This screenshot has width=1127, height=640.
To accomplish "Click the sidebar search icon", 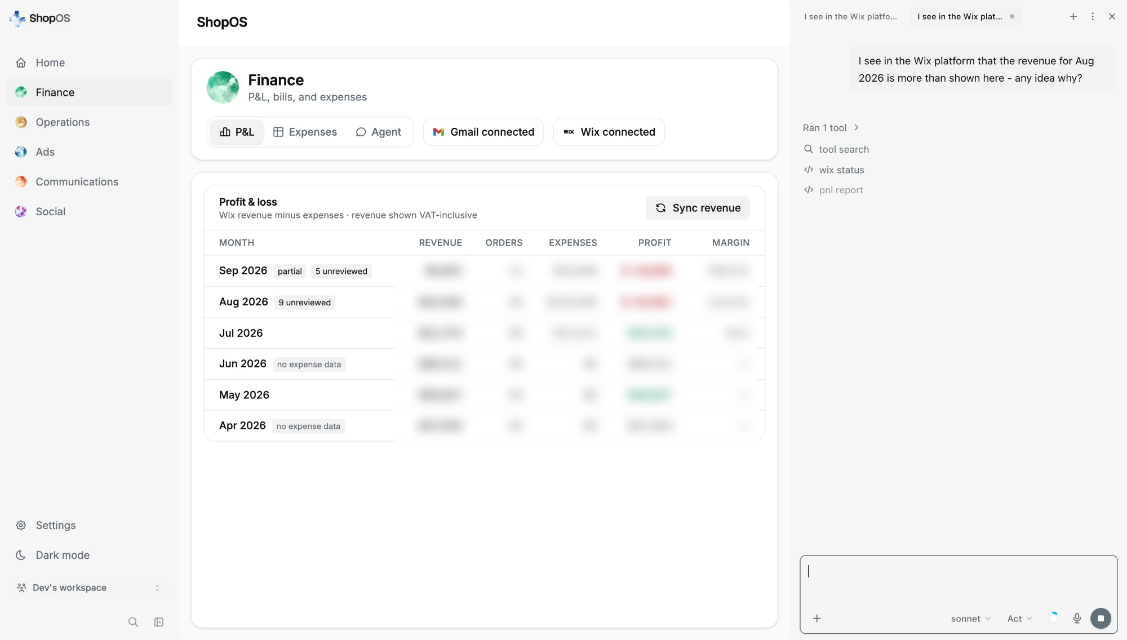I will [x=133, y=622].
